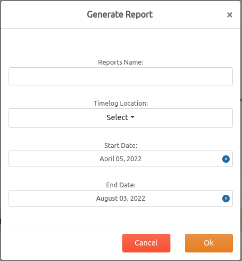This screenshot has width=242, height=261.
Task: Click the blue x in Start Date
Action: click(x=226, y=159)
